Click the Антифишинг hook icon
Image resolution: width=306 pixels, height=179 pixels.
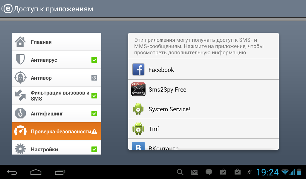(x=20, y=113)
